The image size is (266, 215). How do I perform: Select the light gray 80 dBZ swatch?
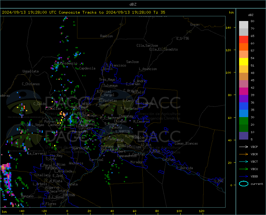244,25
